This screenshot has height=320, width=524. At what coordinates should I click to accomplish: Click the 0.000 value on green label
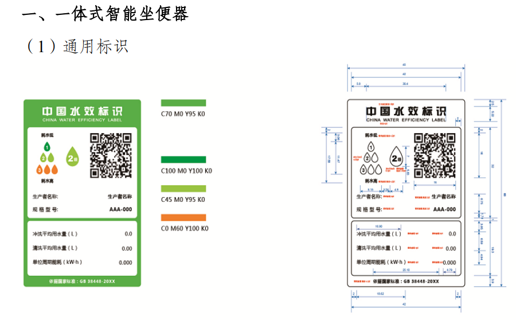coord(126,263)
